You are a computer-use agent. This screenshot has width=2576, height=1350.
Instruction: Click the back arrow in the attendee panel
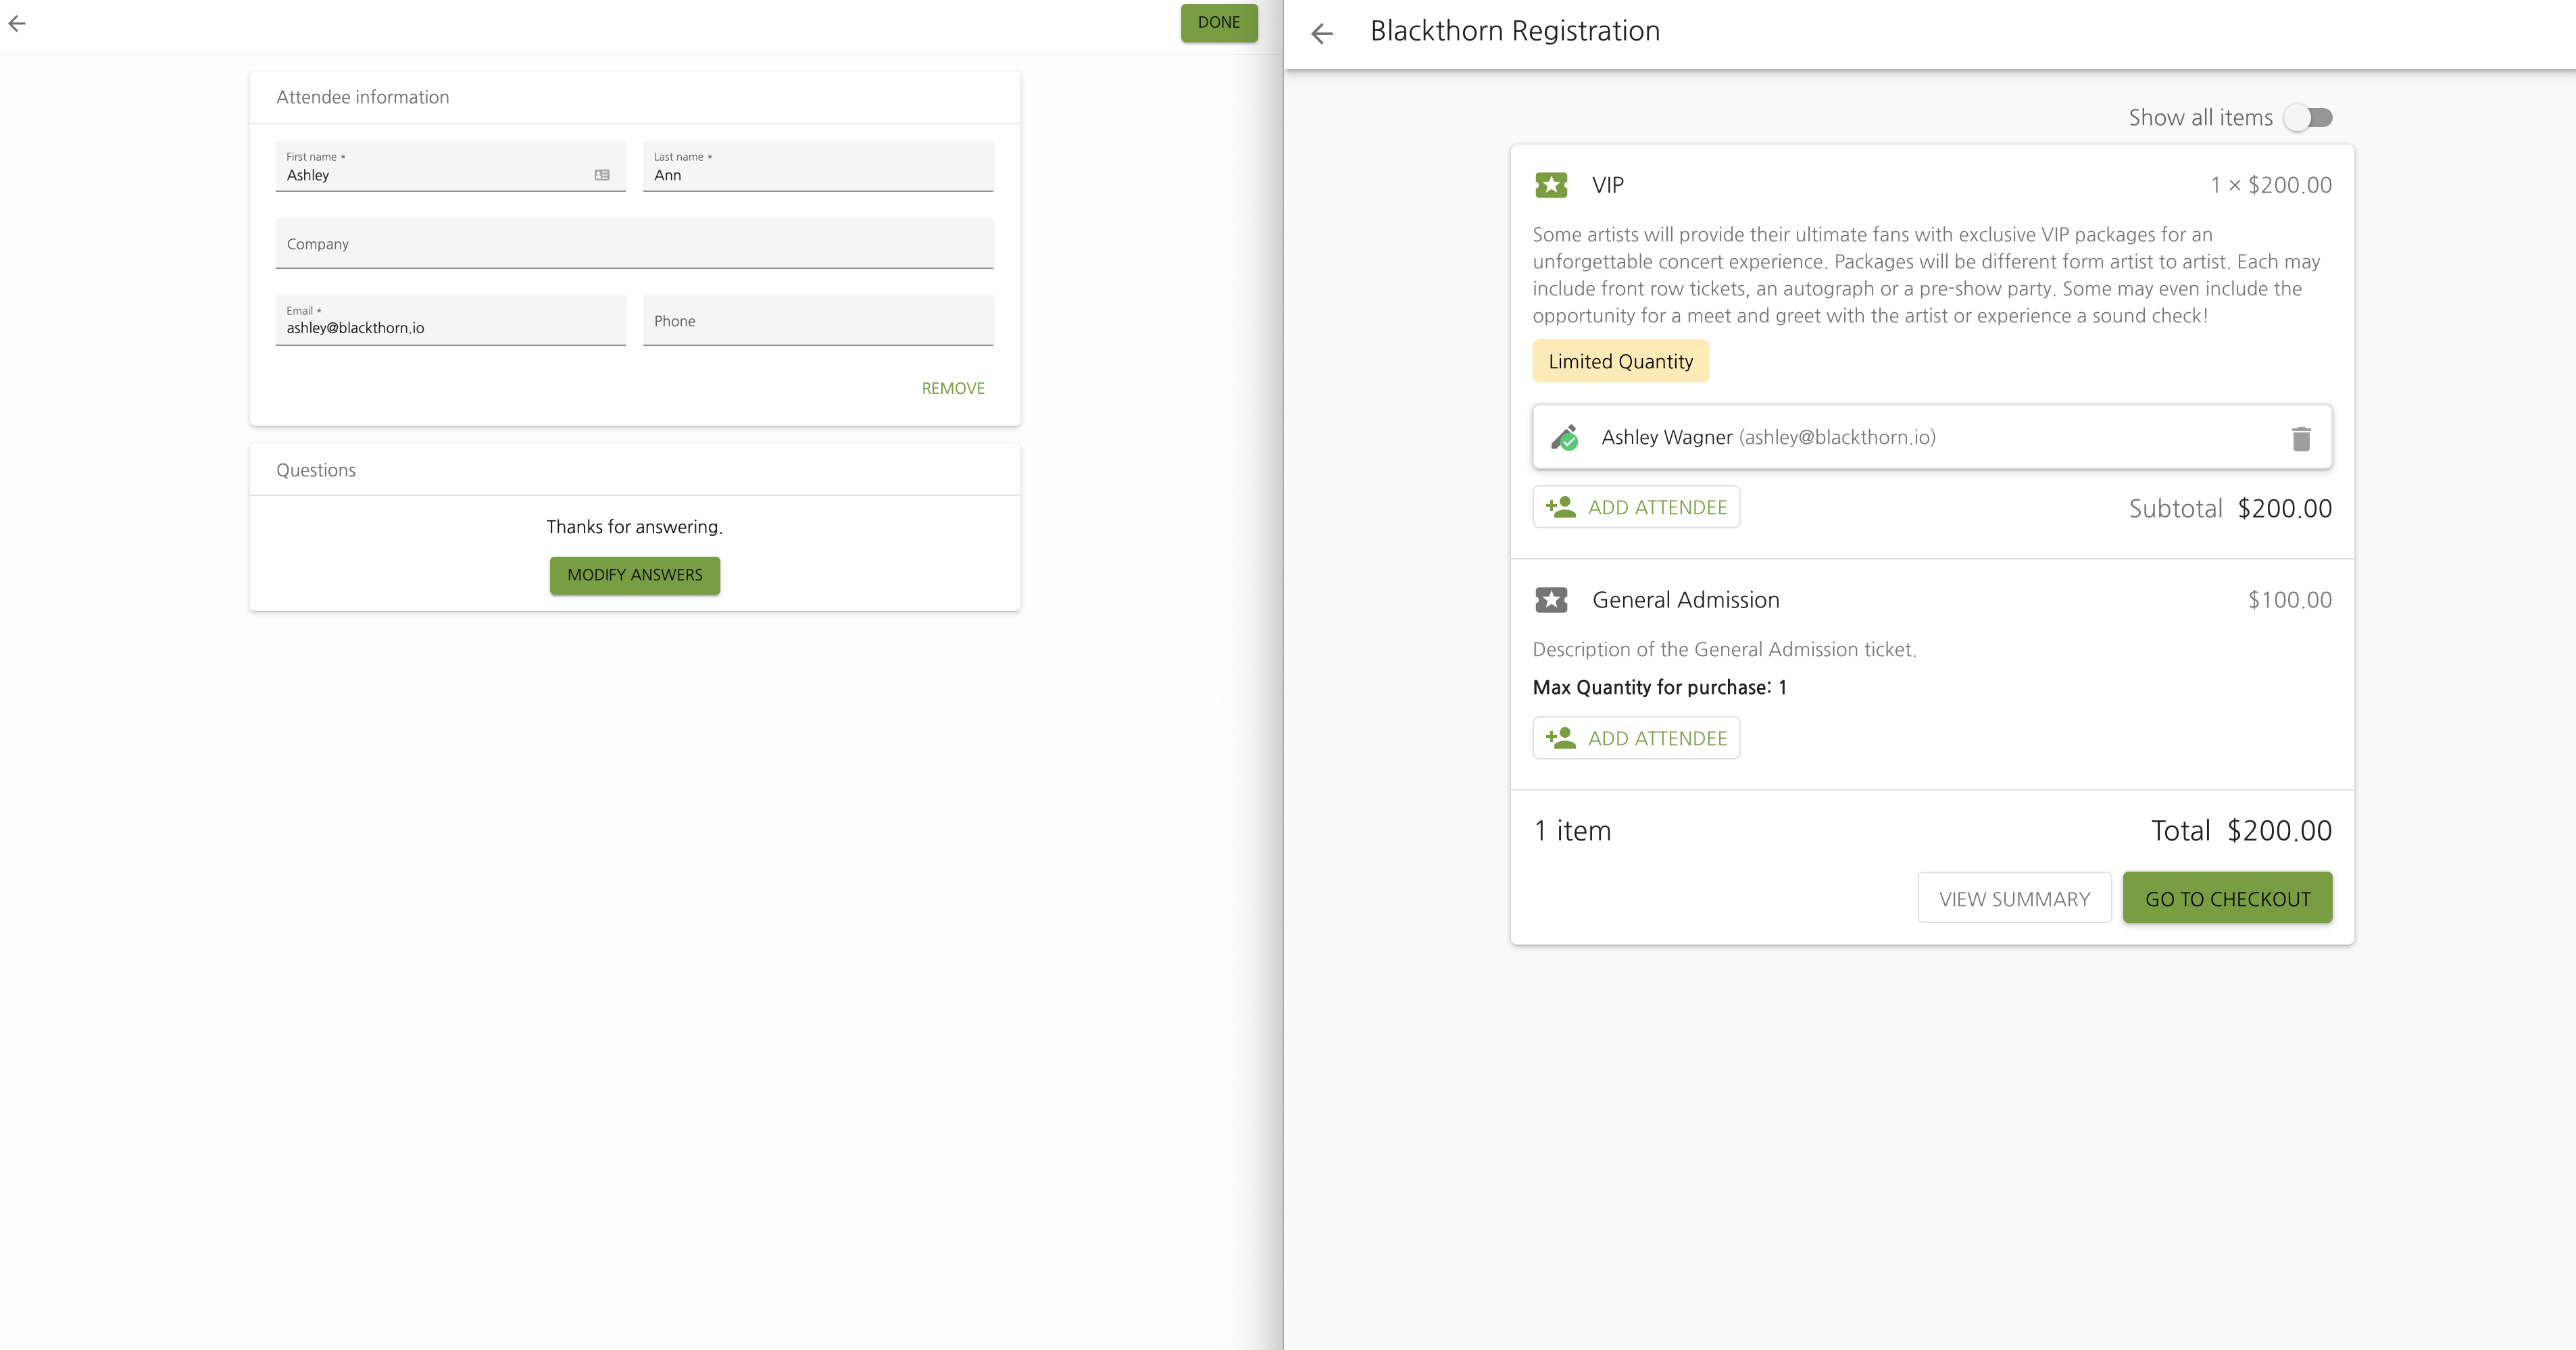[17, 23]
